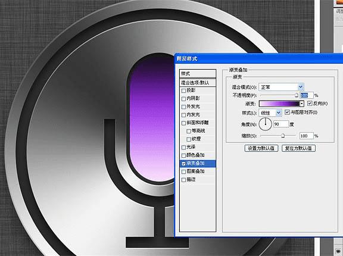Click the angle dial control

tap(266, 124)
